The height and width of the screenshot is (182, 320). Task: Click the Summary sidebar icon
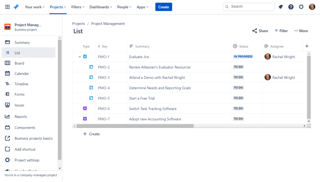pos(7,42)
